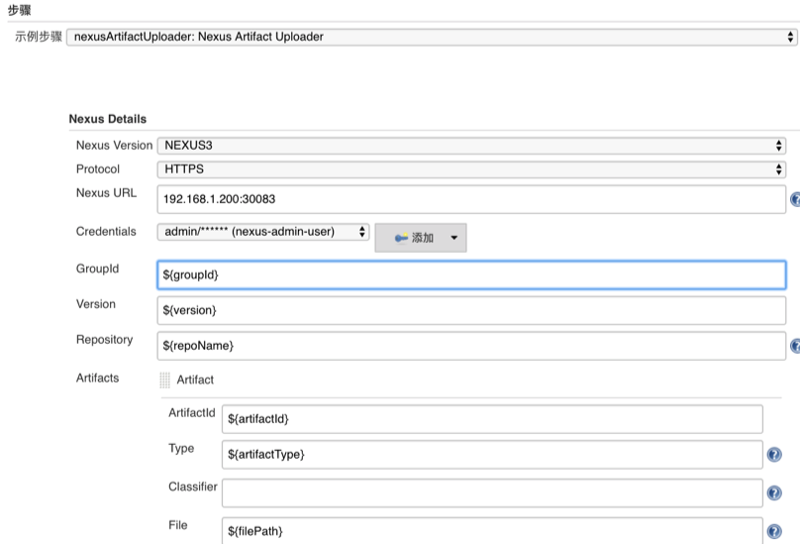The width and height of the screenshot is (800, 544).
Task: Open the Nexus Version dropdown
Action: (x=471, y=146)
